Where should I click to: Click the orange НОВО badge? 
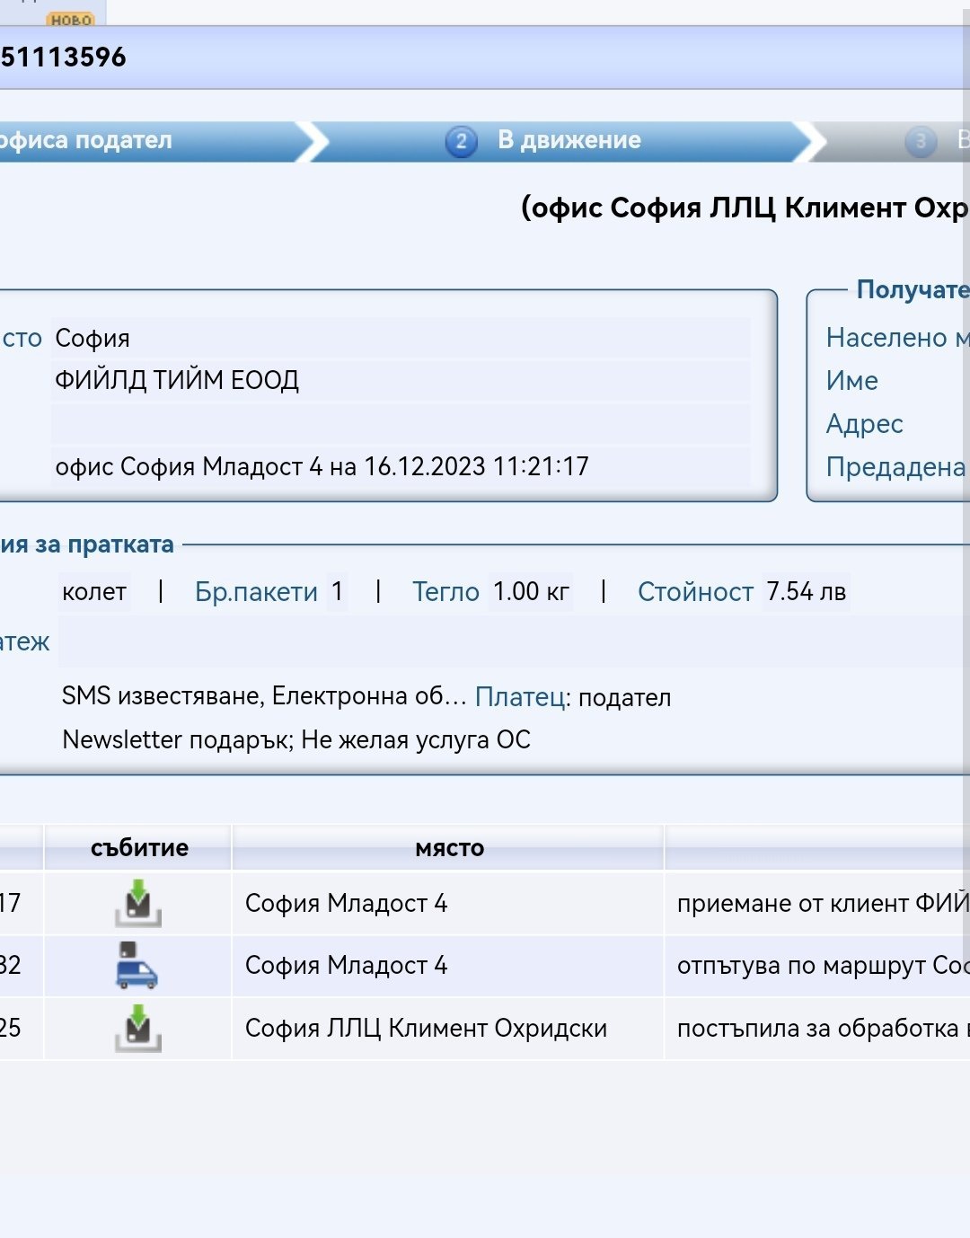[x=70, y=19]
